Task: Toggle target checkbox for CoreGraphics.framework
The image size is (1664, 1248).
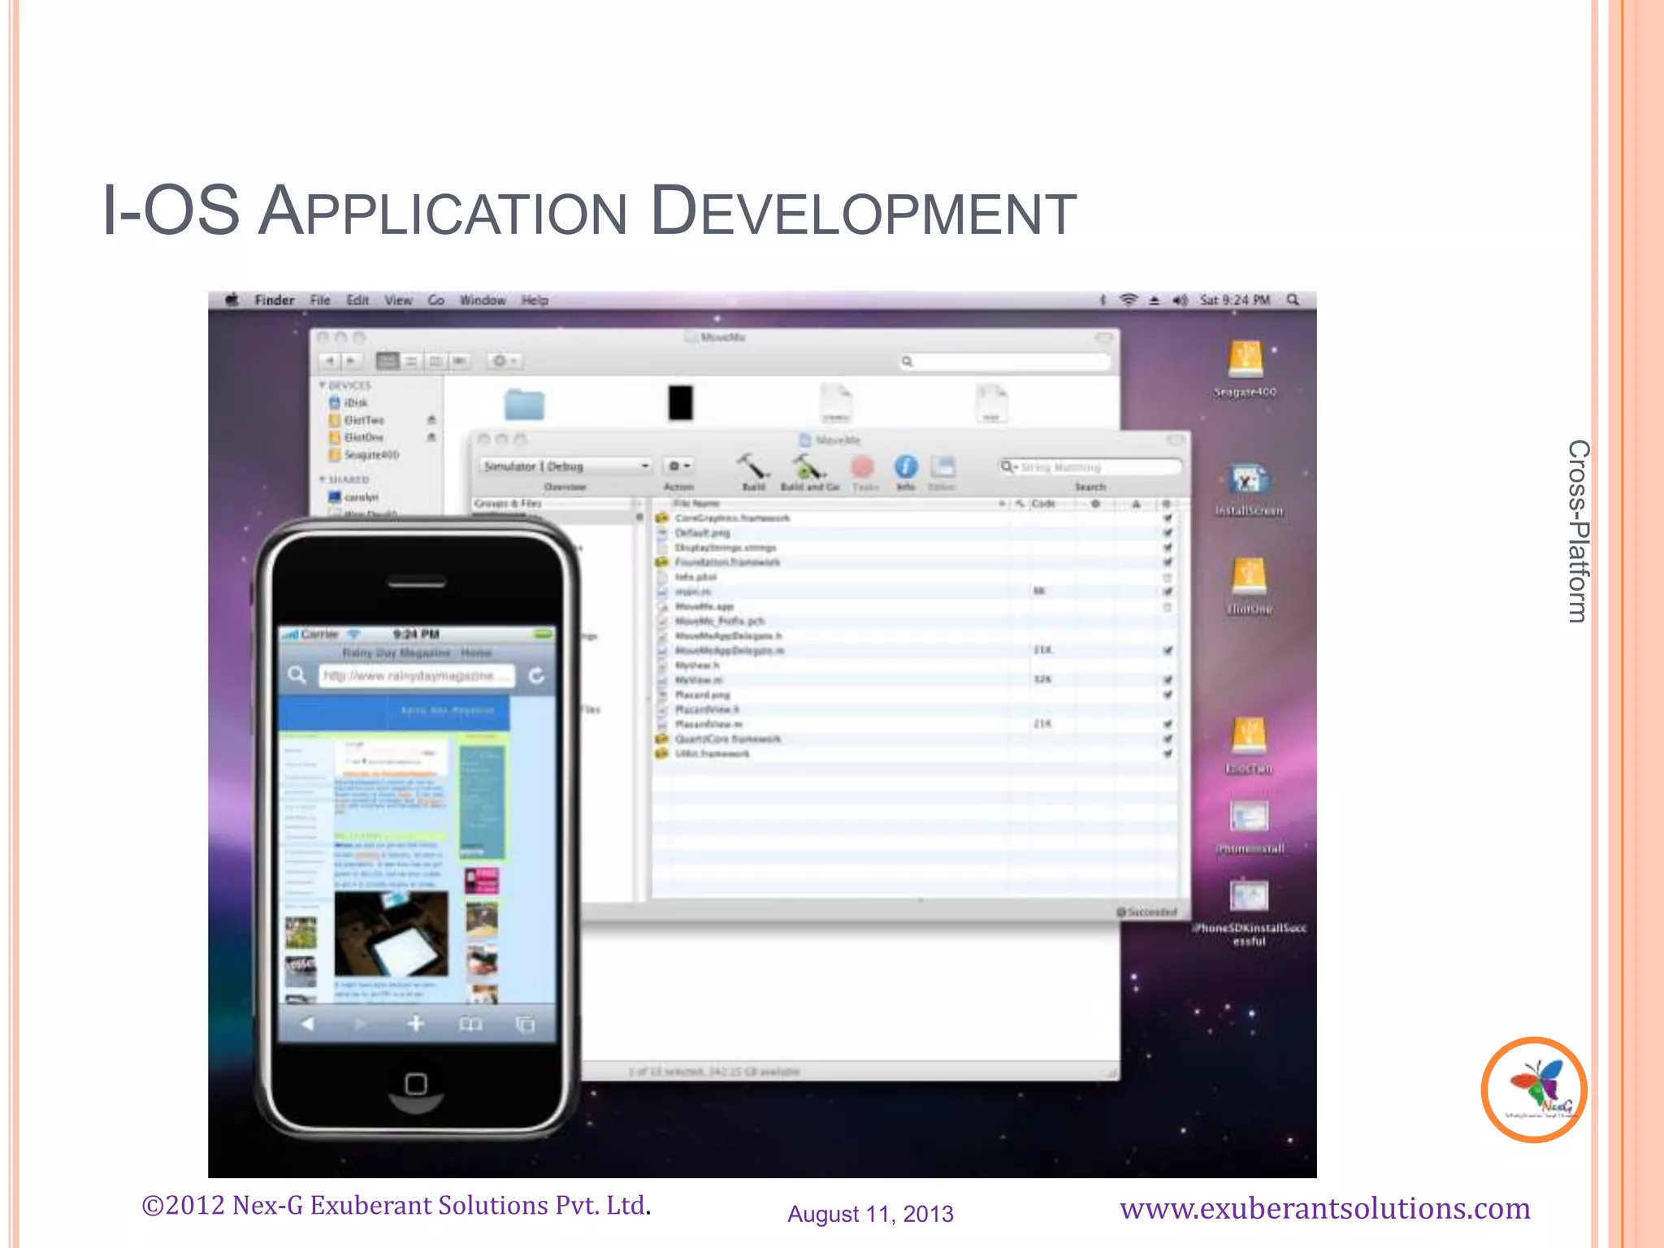Action: (1168, 518)
